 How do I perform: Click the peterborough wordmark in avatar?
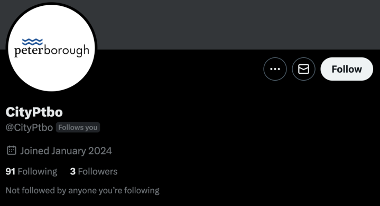pos(52,51)
